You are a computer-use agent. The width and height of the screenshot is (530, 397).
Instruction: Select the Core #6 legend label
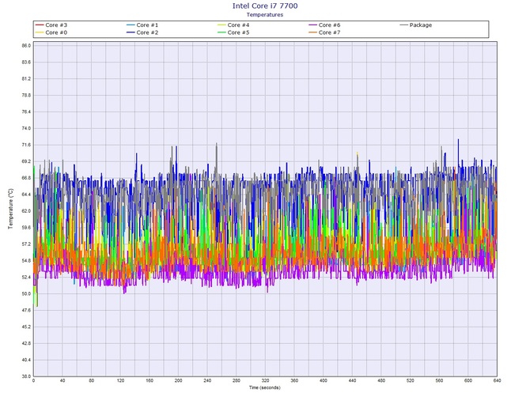pyautogui.click(x=329, y=25)
